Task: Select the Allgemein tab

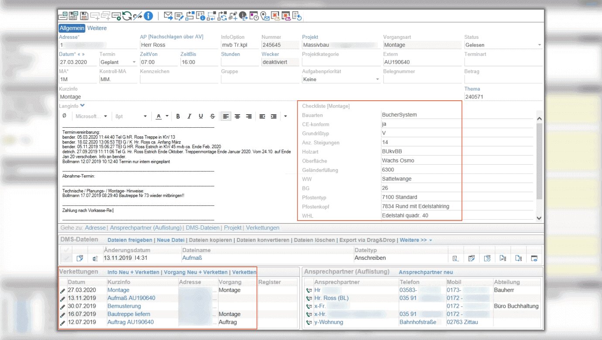Action: pyautogui.click(x=72, y=28)
